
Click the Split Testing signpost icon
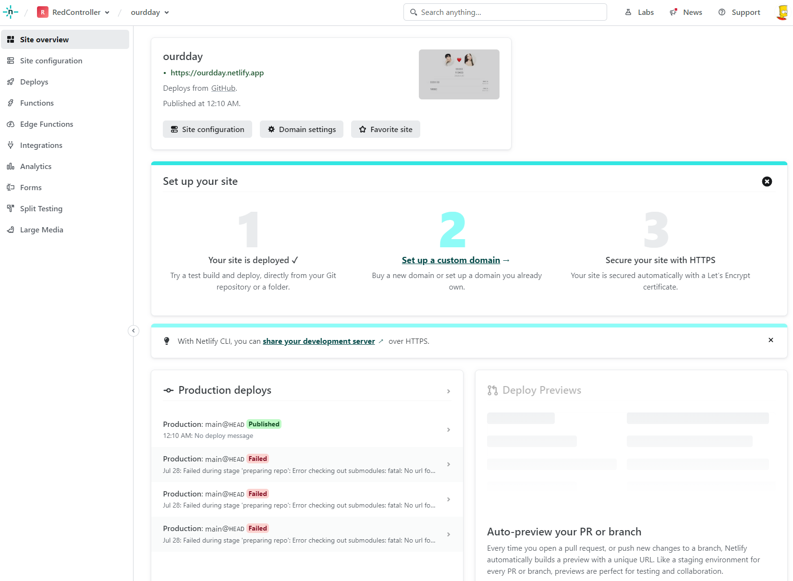[11, 208]
